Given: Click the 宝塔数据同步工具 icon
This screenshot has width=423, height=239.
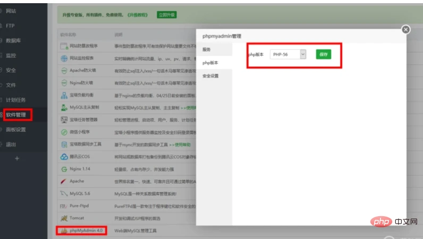Looking at the screenshot, I should pyautogui.click(x=64, y=144).
